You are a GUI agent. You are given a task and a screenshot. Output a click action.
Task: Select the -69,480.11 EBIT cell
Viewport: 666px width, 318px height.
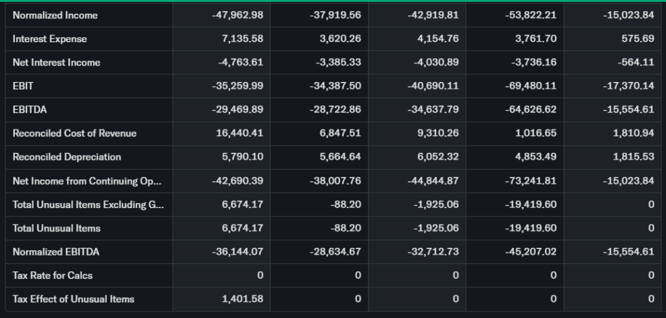[x=530, y=86]
